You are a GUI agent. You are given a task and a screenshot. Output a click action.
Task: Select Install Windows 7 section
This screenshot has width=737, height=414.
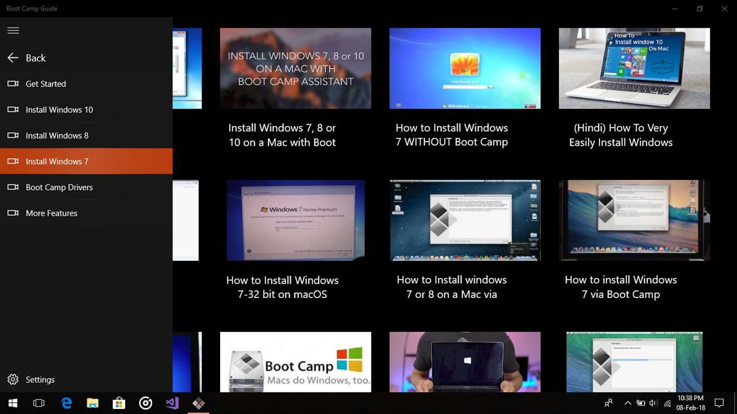pos(86,162)
